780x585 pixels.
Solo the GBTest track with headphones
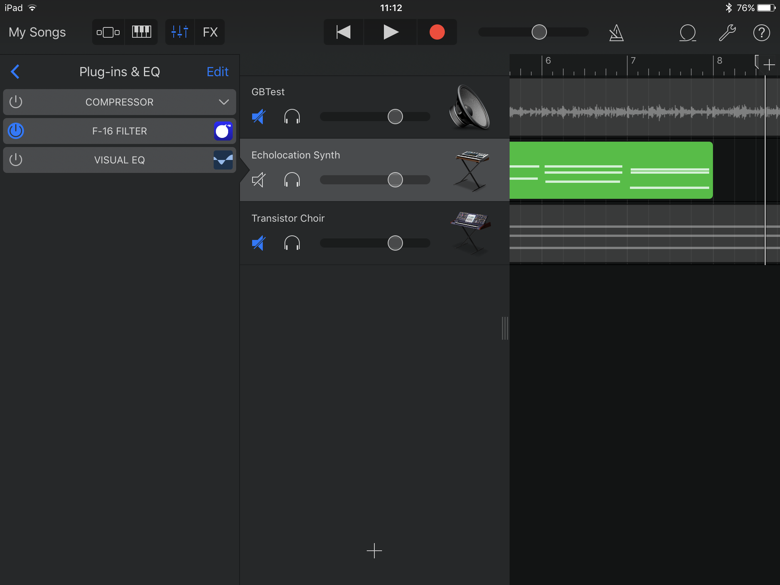(292, 117)
